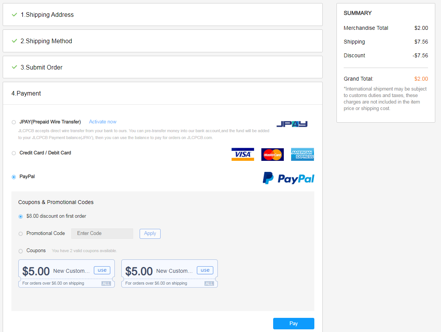Click the MasterCard logo
Screen dimensions: 441x332
coord(272,154)
